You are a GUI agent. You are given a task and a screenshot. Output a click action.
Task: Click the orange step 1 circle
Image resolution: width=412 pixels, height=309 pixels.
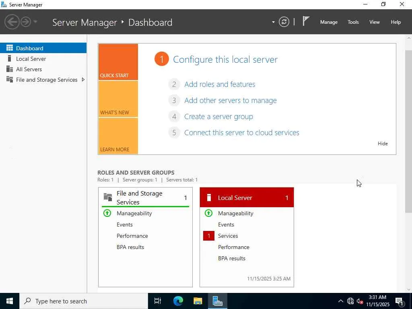coord(161,59)
